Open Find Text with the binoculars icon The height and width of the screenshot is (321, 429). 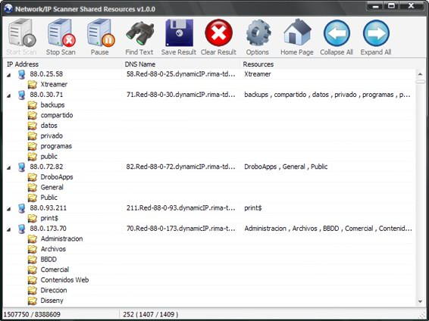(x=139, y=34)
